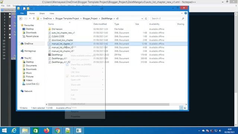Switch to the Notepad++ taskbar button
The width and height of the screenshot is (238, 134).
(68, 131)
